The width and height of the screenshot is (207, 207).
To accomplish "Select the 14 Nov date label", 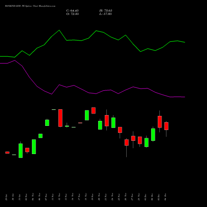I will coord(72,197).
